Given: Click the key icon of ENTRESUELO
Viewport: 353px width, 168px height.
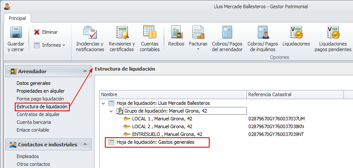Looking at the screenshot, I should (127, 135).
